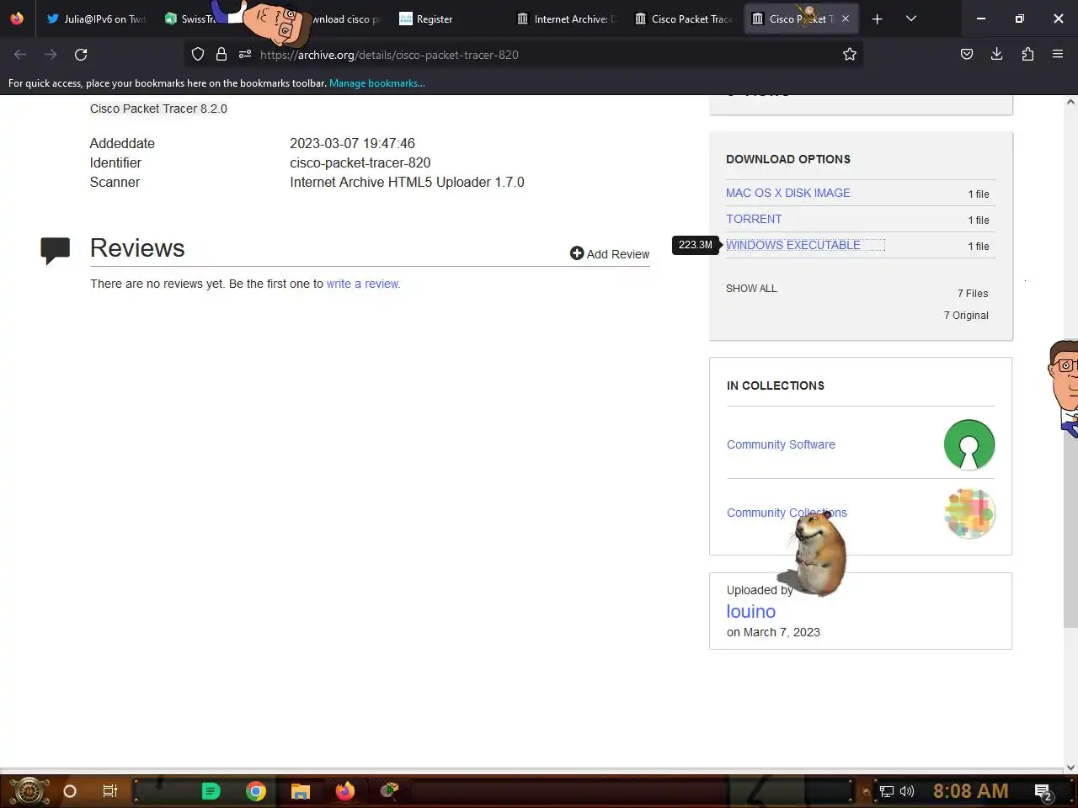Image resolution: width=1078 pixels, height=808 pixels.
Task: Close the active Cisco Packet Tracer tab
Action: 846,19
